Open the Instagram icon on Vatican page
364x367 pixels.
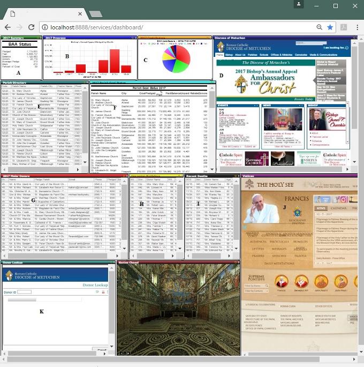343,200
